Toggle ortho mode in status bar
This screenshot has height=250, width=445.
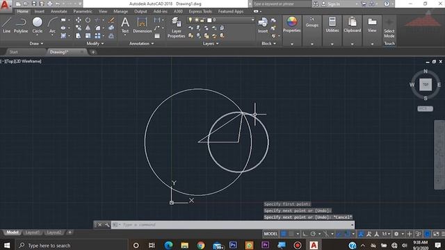(x=305, y=234)
